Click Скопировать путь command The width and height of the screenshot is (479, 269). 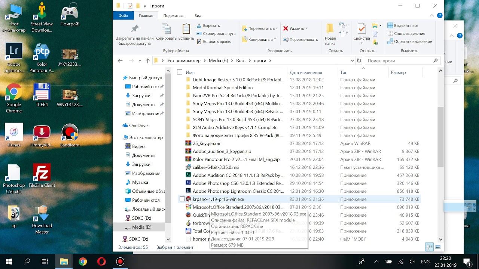(216, 34)
